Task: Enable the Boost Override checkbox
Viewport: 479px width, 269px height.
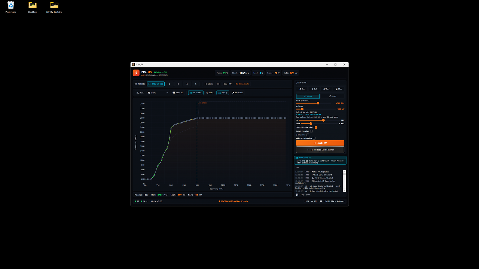Action: (311, 131)
